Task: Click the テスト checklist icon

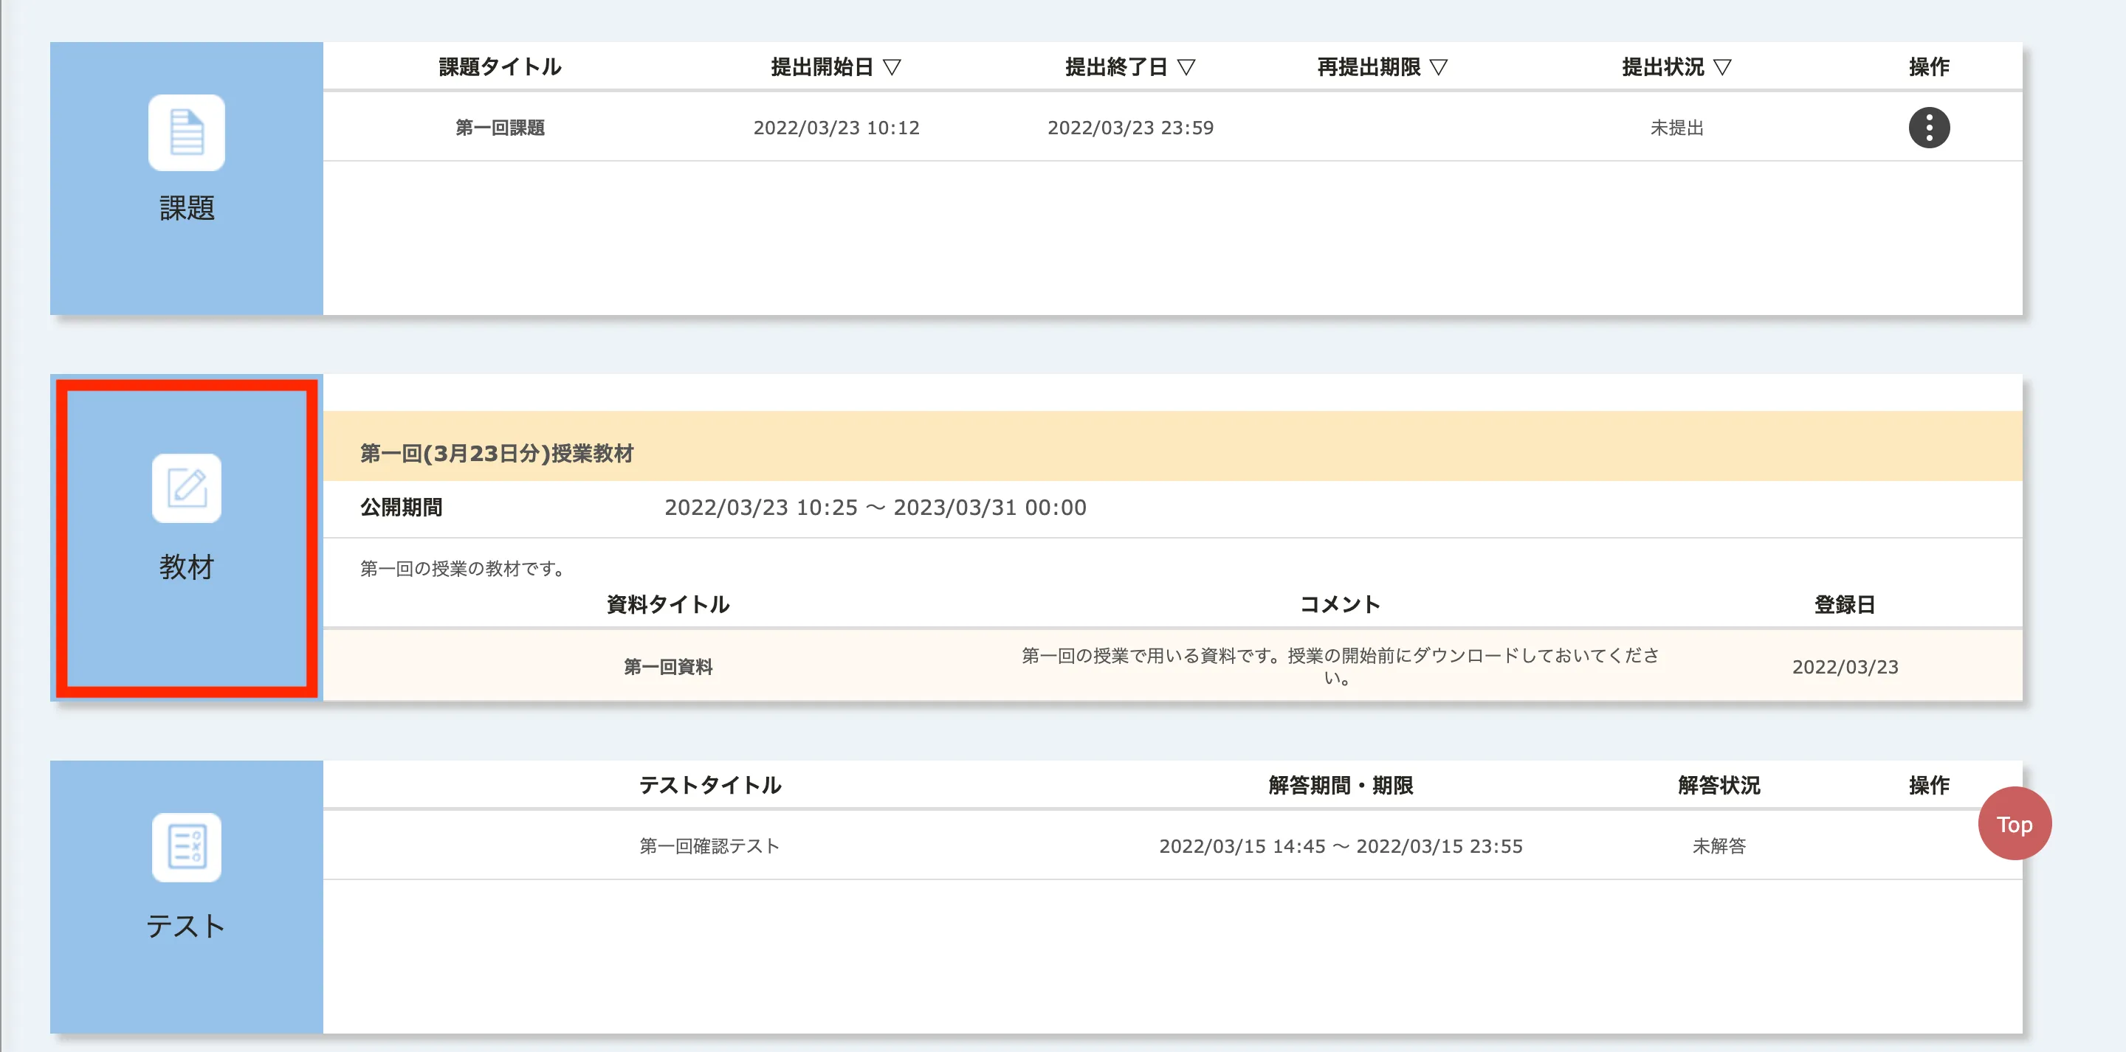Action: pyautogui.click(x=187, y=847)
